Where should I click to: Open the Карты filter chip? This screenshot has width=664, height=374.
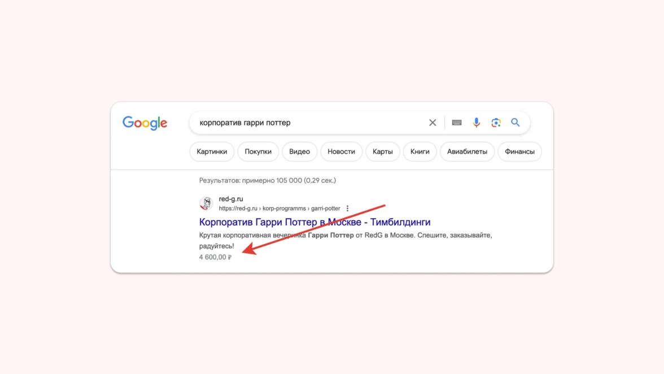point(382,151)
